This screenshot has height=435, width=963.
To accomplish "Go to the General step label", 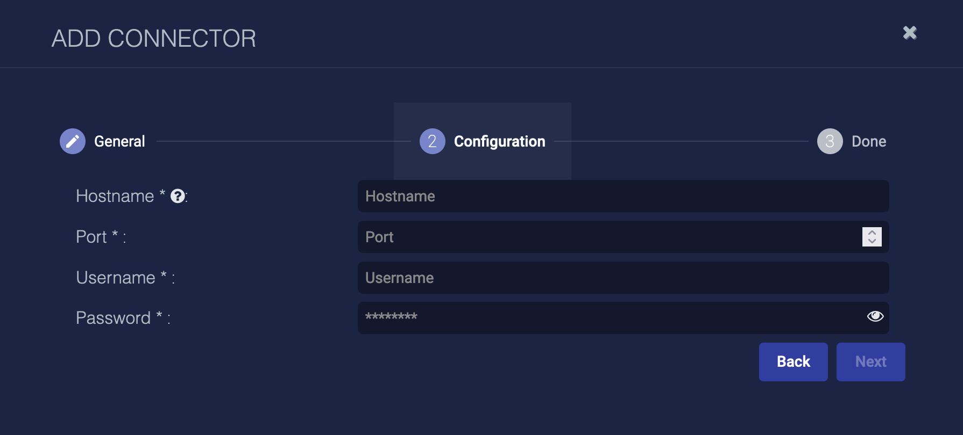I will click(119, 141).
